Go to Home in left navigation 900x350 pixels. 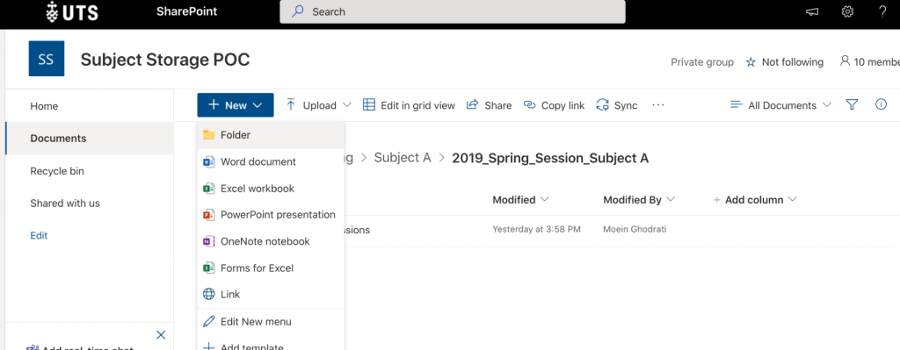coord(44,106)
